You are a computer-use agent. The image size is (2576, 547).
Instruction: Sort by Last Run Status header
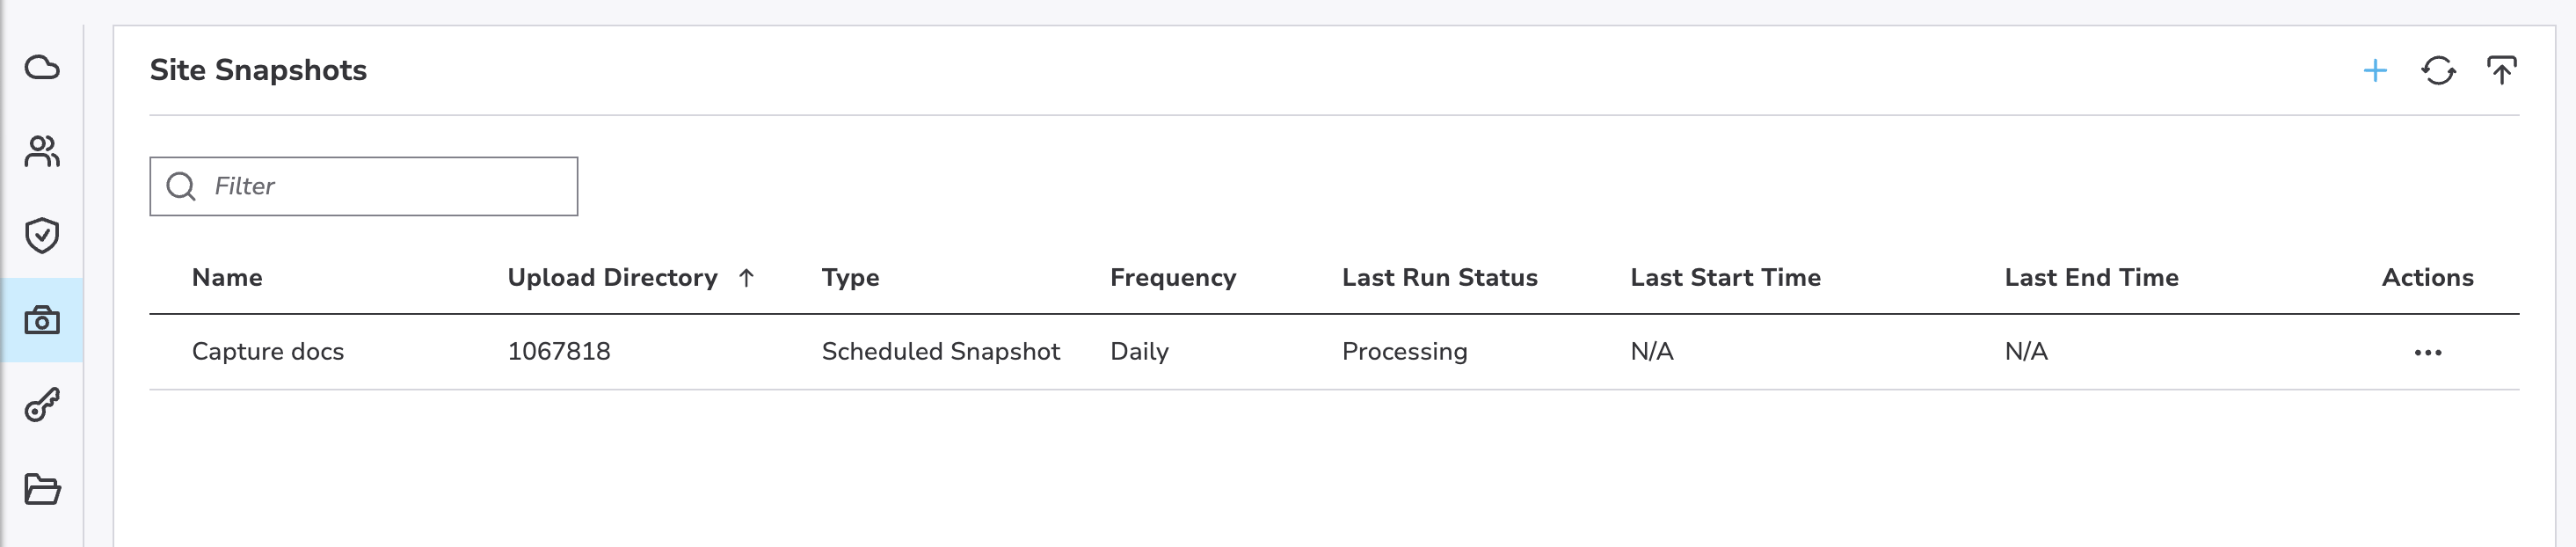point(1439,277)
